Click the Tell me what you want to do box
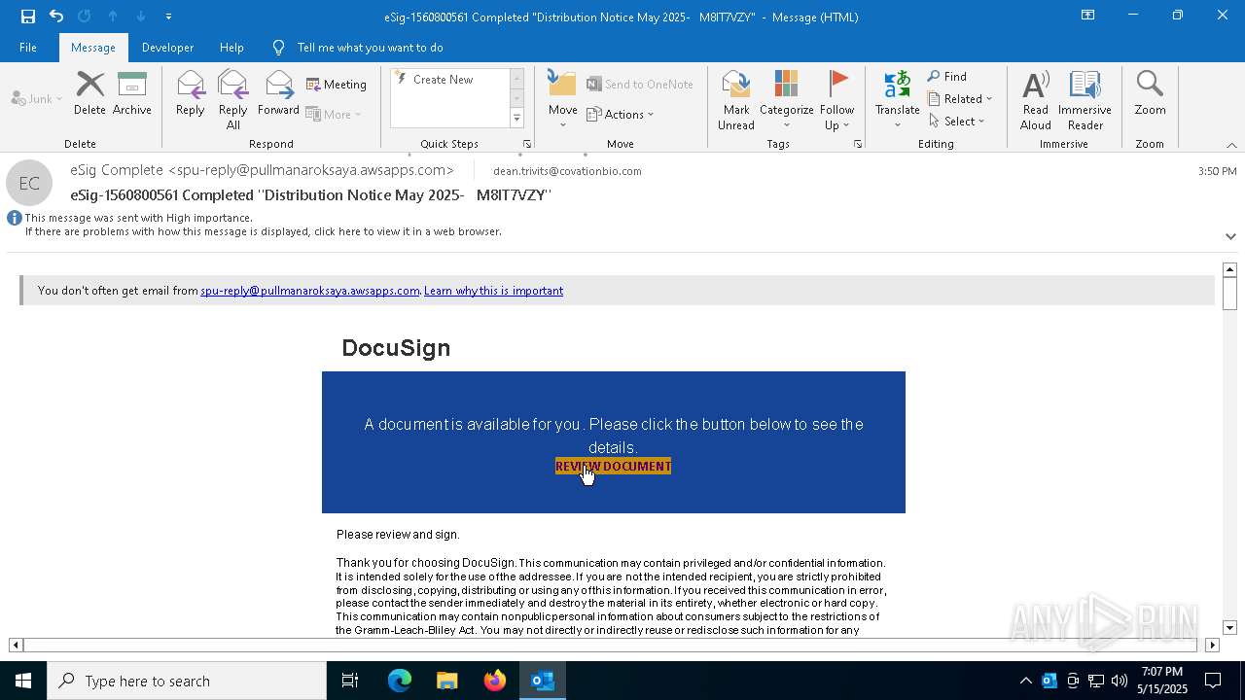 [x=370, y=47]
